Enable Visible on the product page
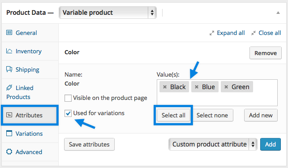288x168 pixels. pyautogui.click(x=68, y=98)
